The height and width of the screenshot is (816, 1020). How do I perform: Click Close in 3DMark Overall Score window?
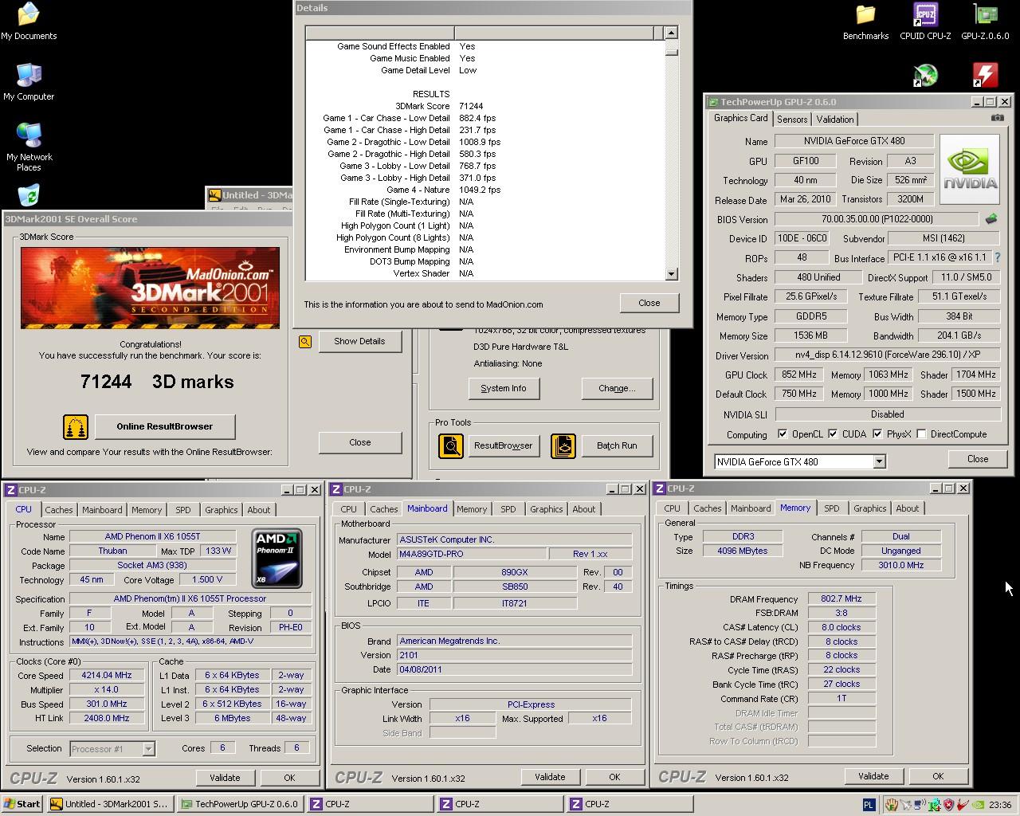tap(359, 442)
